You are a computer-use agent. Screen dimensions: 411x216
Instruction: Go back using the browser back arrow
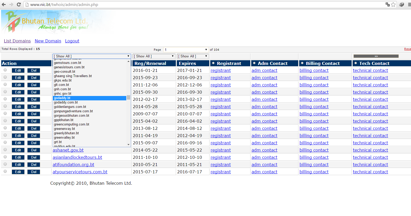tap(4, 4)
